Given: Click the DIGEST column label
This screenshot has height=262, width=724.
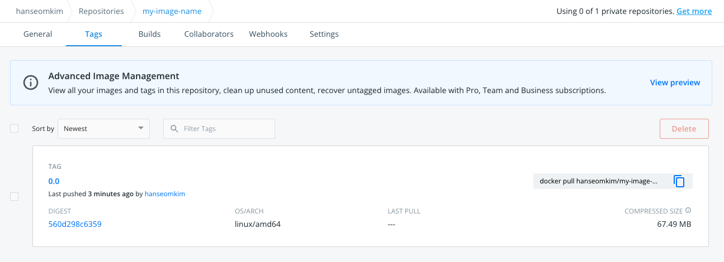Looking at the screenshot, I should (x=60, y=211).
